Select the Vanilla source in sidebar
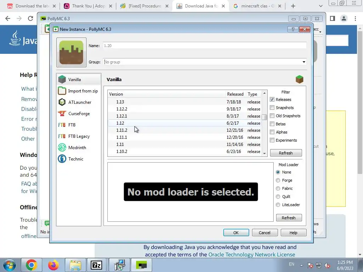The height and width of the screenshot is (272, 363). (78, 79)
